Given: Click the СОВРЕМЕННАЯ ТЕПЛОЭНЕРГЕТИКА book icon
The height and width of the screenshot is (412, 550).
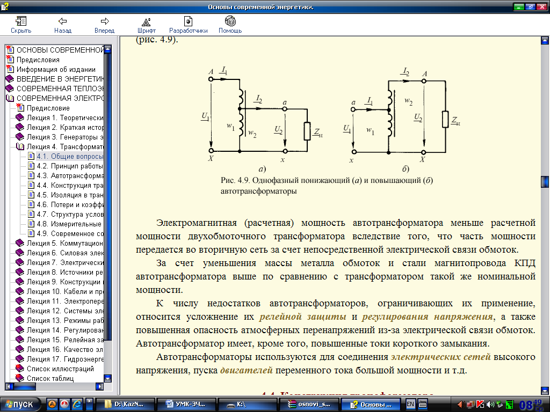Looking at the screenshot, I should click(x=10, y=89).
